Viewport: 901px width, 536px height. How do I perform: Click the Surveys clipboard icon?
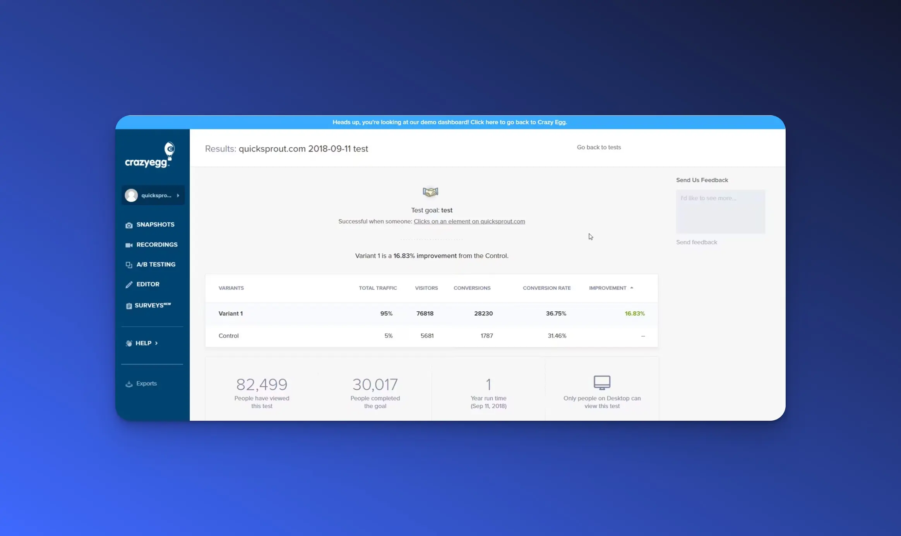[129, 306]
